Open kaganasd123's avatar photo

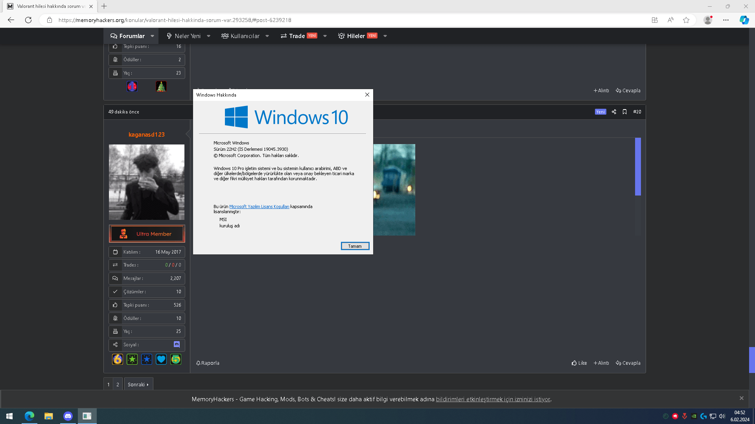click(147, 182)
